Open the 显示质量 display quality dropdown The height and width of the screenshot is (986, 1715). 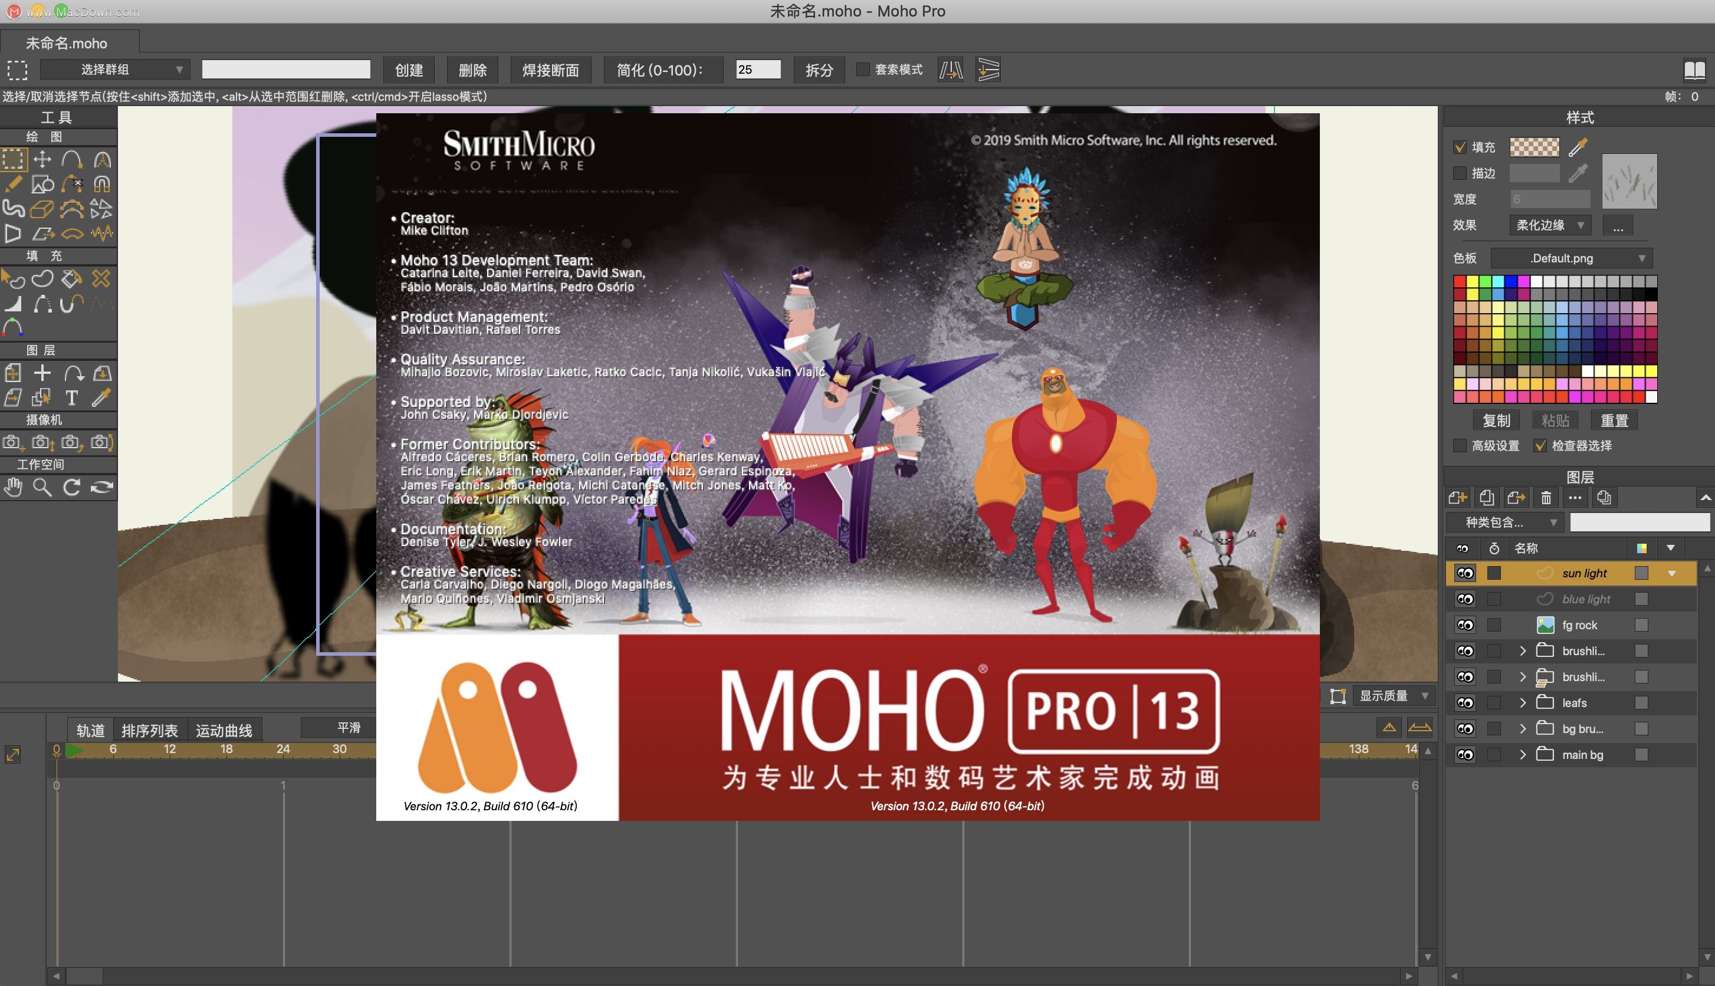click(x=1394, y=696)
